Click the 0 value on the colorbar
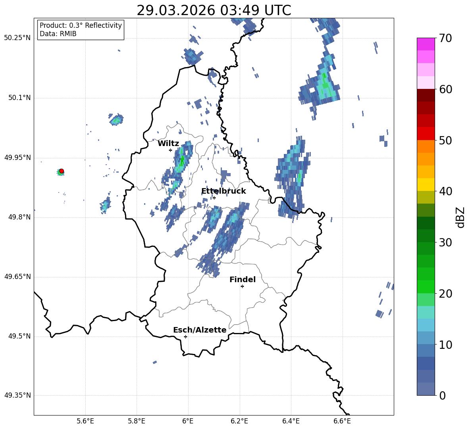This screenshot has width=470, height=429. (442, 395)
